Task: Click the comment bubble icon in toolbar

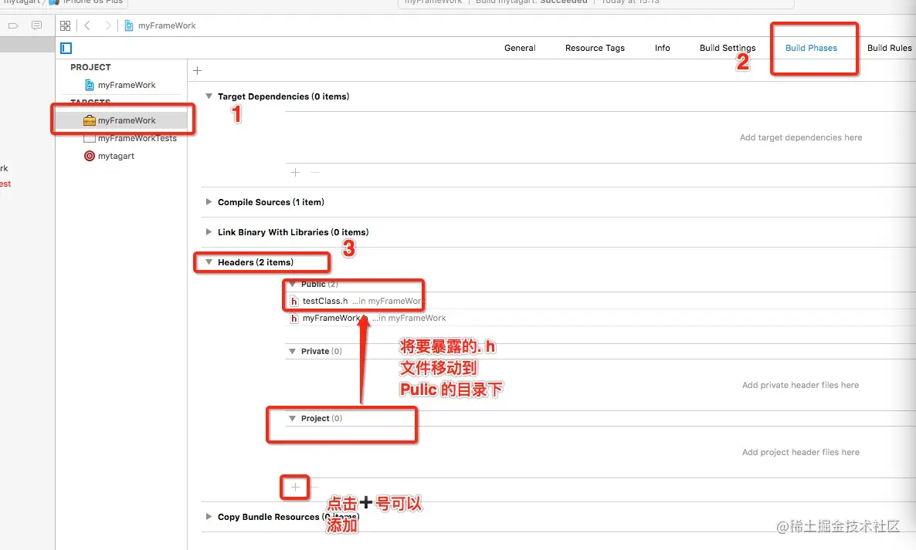Action: pyautogui.click(x=37, y=25)
